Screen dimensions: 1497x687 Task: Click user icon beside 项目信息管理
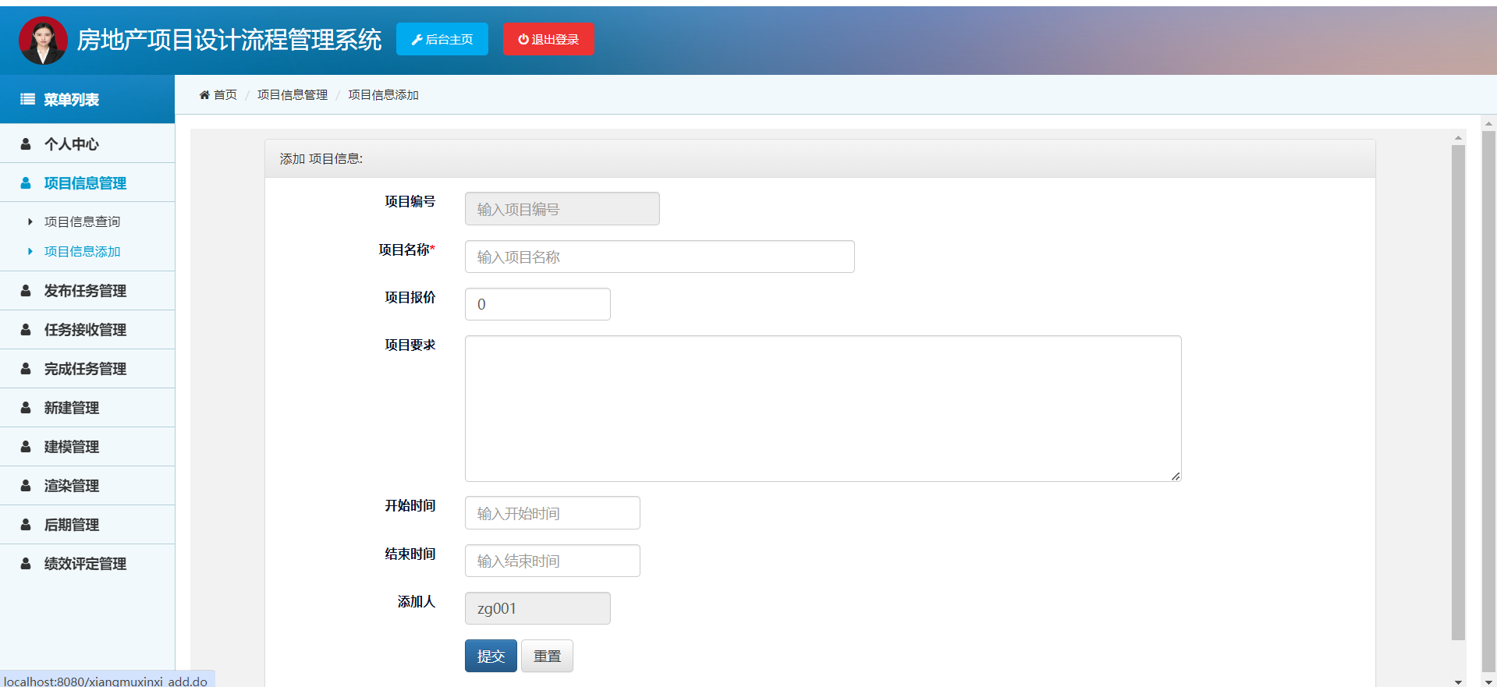click(x=26, y=183)
